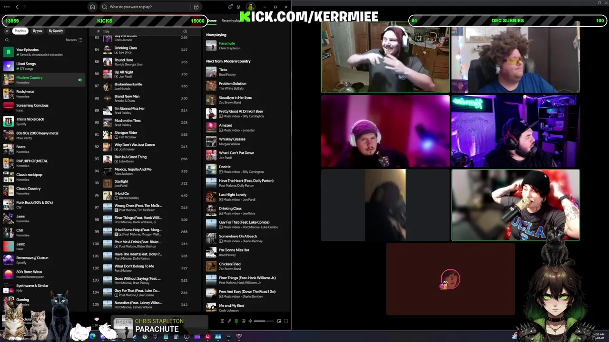Toggle the Playlists filter chip

pyautogui.click(x=20, y=31)
